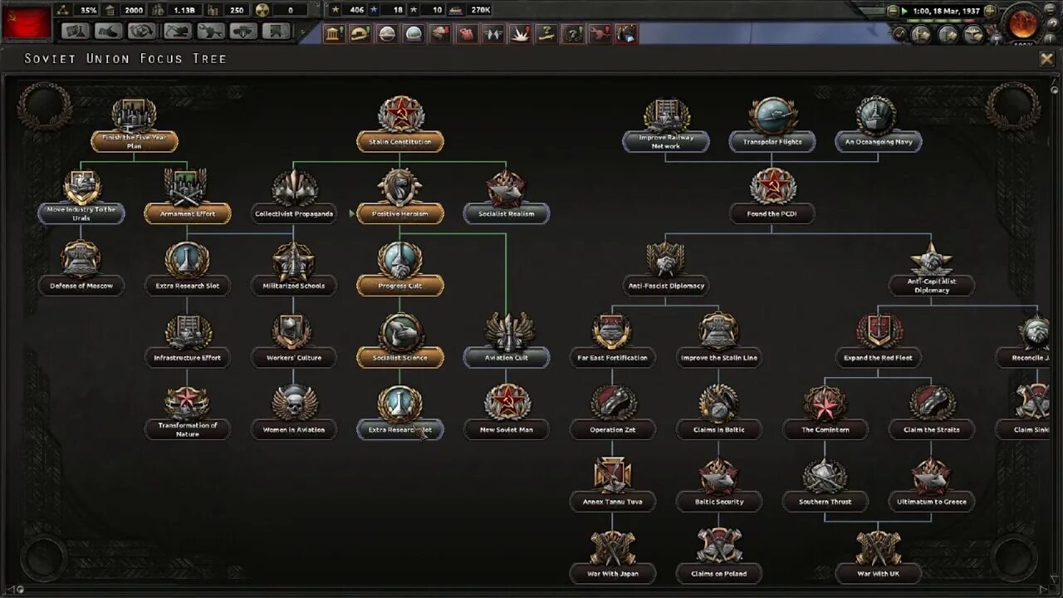Select Collectivist Propaganda focus
The height and width of the screenshot is (598, 1063).
[x=294, y=198]
